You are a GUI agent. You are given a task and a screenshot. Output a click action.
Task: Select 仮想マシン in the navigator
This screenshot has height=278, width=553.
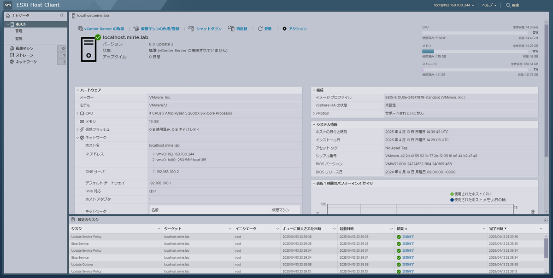point(24,48)
